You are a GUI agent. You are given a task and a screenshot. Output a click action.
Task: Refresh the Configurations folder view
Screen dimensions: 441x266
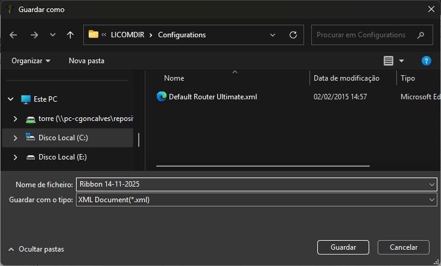[x=293, y=35]
